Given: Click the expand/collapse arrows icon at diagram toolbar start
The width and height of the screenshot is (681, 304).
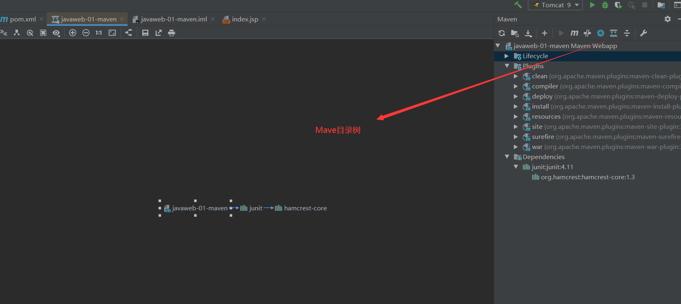Looking at the screenshot, I should (4, 33).
